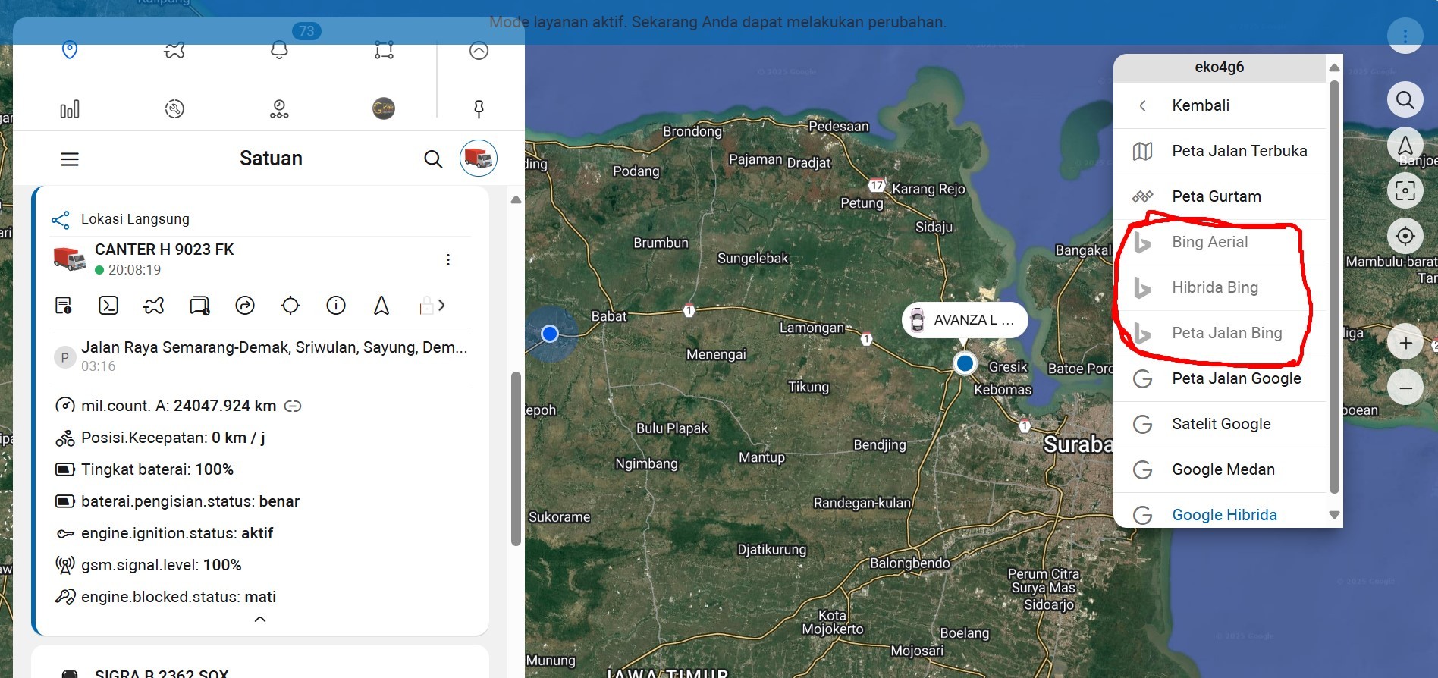Click the info icon in CANTER toolbar

pos(336,306)
